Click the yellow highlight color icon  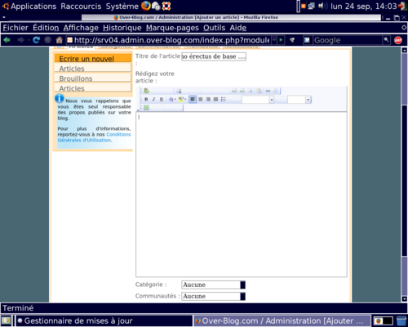click(x=181, y=99)
